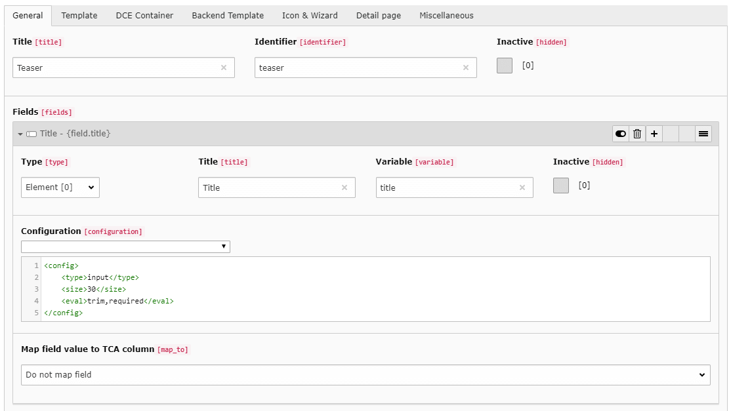The width and height of the screenshot is (731, 411).
Task: Toggle the Title field enable/disable switch
Action: click(620, 133)
